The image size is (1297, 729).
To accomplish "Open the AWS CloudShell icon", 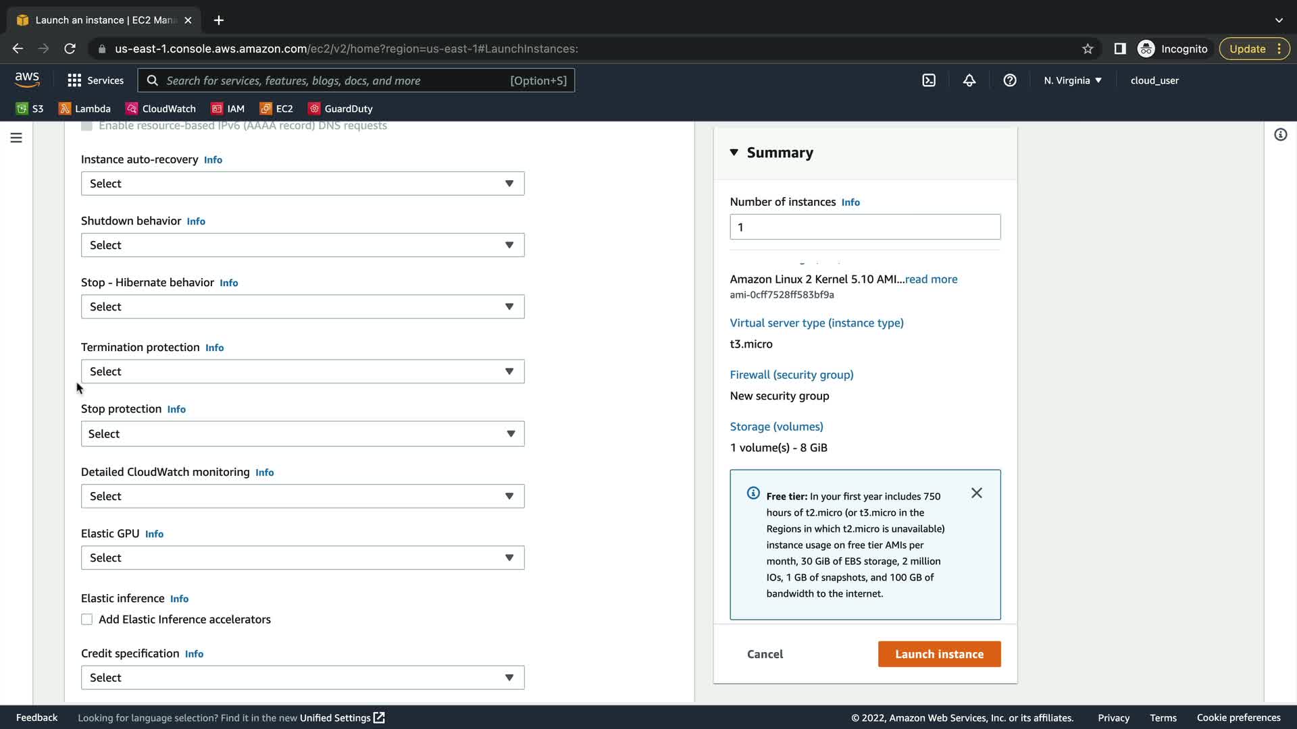I will [929, 80].
